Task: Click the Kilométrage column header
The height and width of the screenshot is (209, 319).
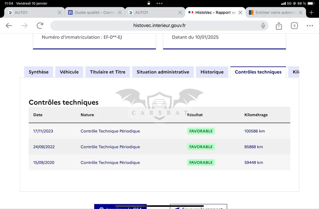Action: (256, 115)
